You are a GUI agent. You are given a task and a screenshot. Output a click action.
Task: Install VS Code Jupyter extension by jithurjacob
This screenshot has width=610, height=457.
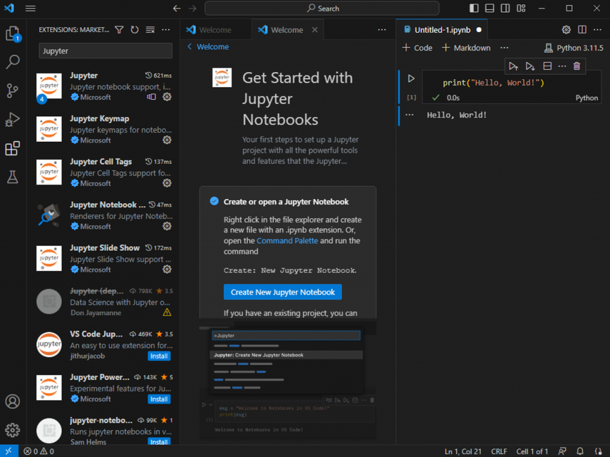[159, 356]
